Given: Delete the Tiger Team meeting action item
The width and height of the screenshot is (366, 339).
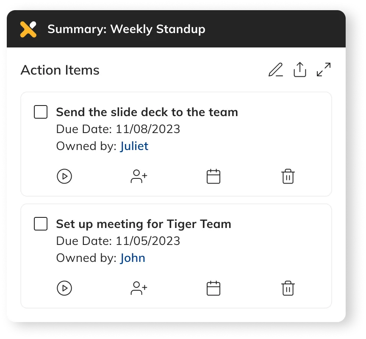Looking at the screenshot, I should (x=288, y=288).
